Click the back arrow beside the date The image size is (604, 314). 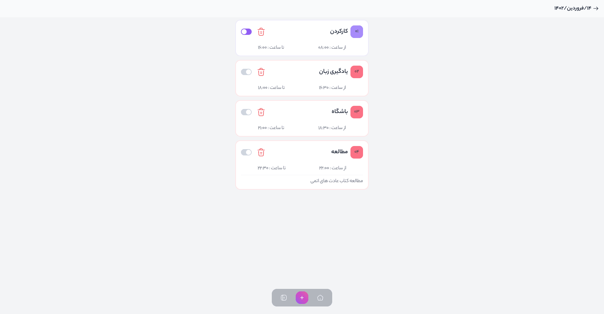coord(596,8)
